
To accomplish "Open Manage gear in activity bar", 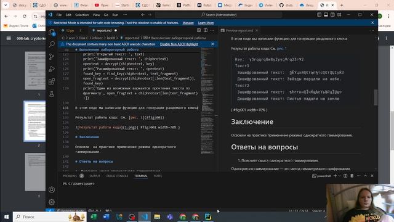I will (52, 202).
